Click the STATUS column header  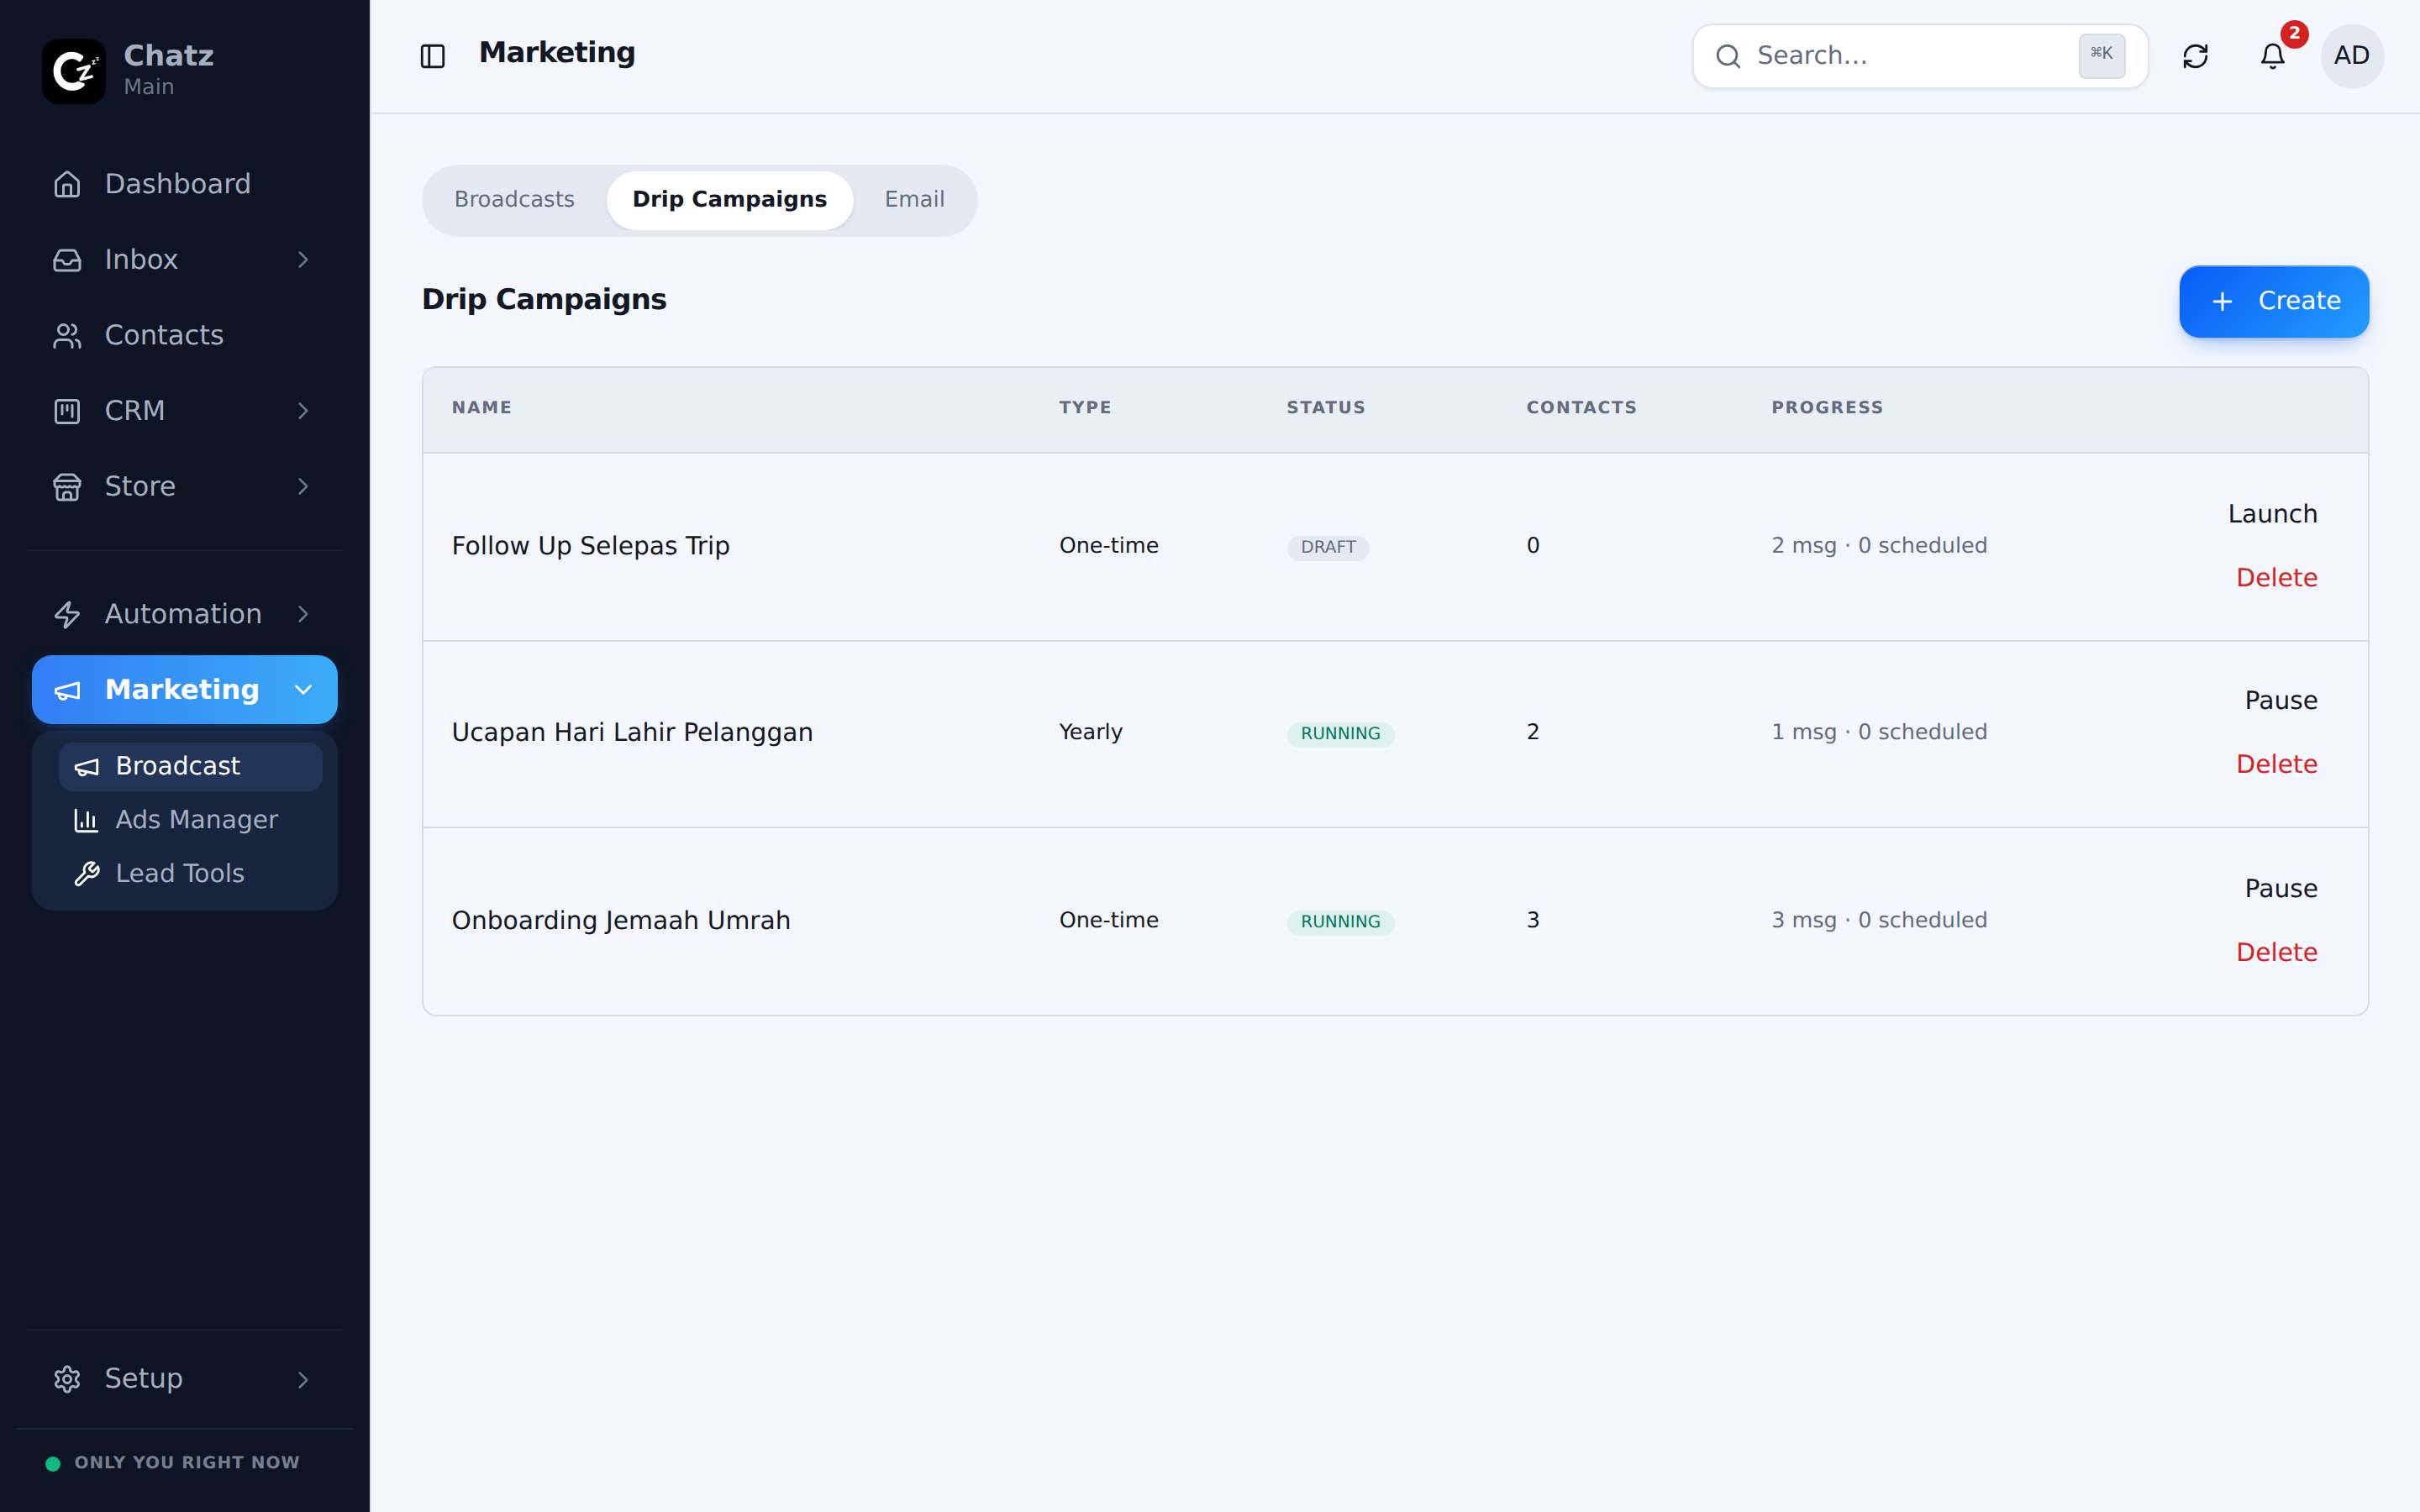pyautogui.click(x=1325, y=408)
